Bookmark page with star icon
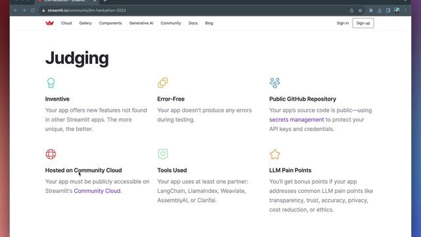The height and width of the screenshot is (237, 421). click(360, 11)
